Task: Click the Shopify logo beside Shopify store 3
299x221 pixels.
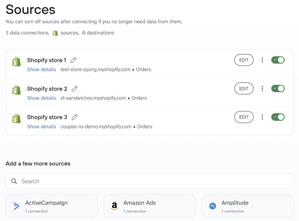Action: (x=16, y=119)
